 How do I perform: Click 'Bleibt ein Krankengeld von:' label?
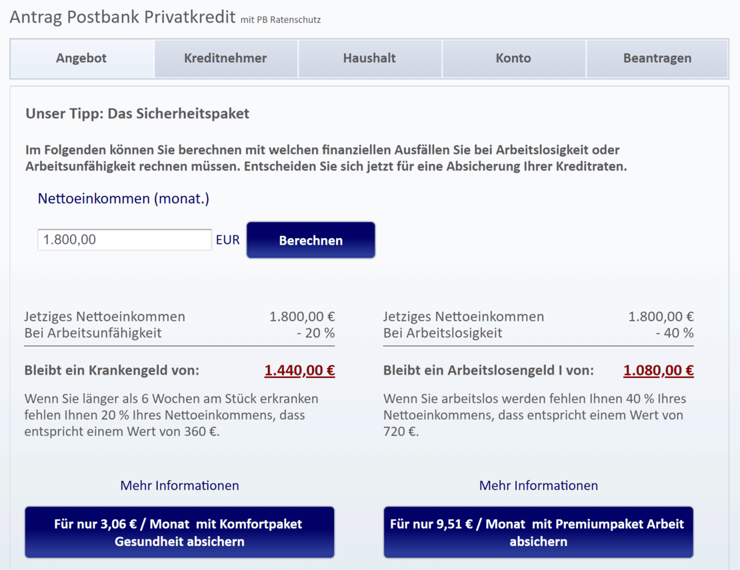point(112,371)
